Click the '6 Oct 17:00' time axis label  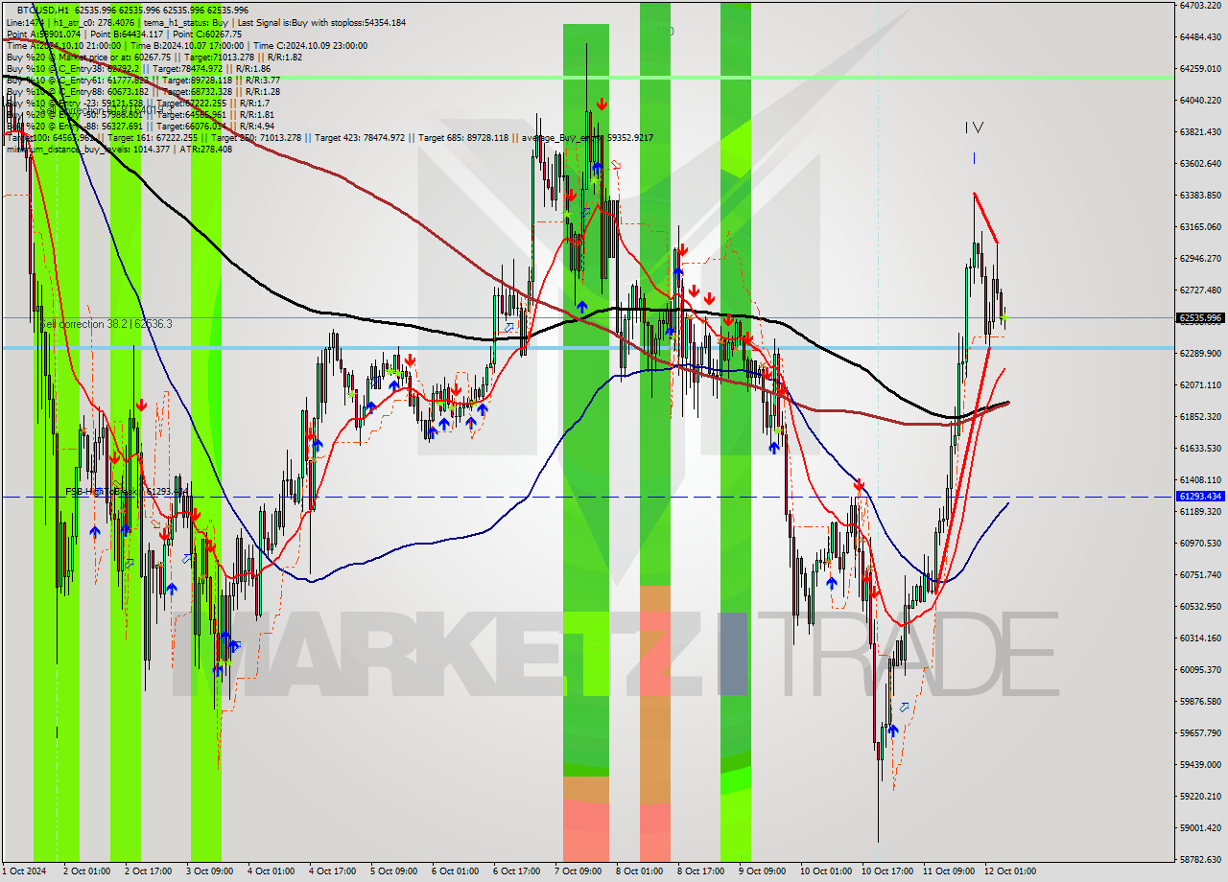[x=516, y=871]
